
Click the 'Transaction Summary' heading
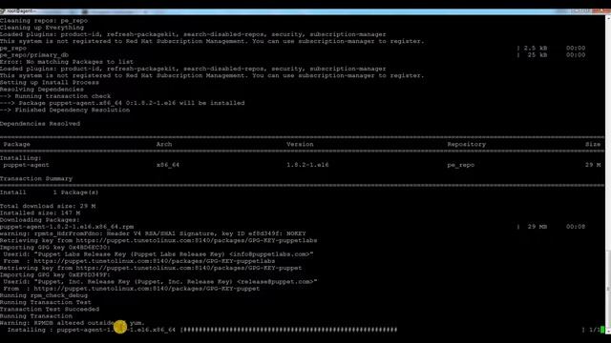coord(36,178)
